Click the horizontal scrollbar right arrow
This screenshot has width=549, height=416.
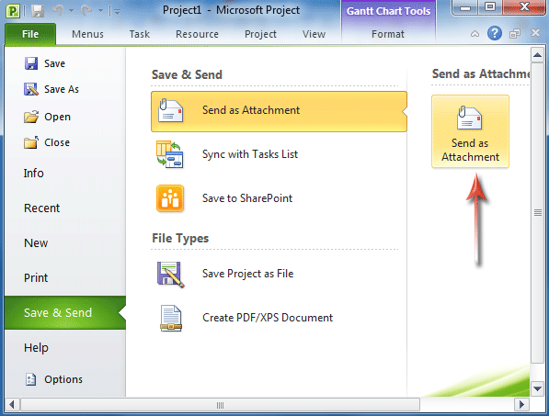pos(521,405)
